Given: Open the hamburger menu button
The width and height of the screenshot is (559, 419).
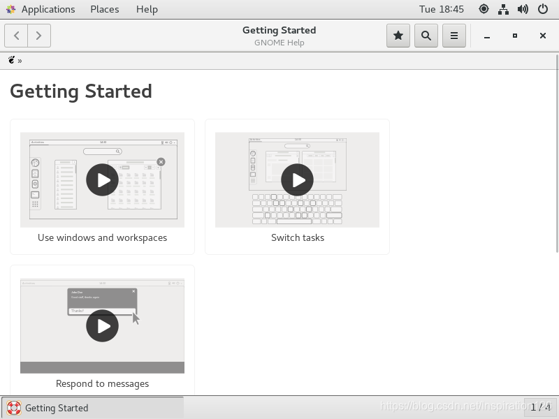Looking at the screenshot, I should point(453,36).
